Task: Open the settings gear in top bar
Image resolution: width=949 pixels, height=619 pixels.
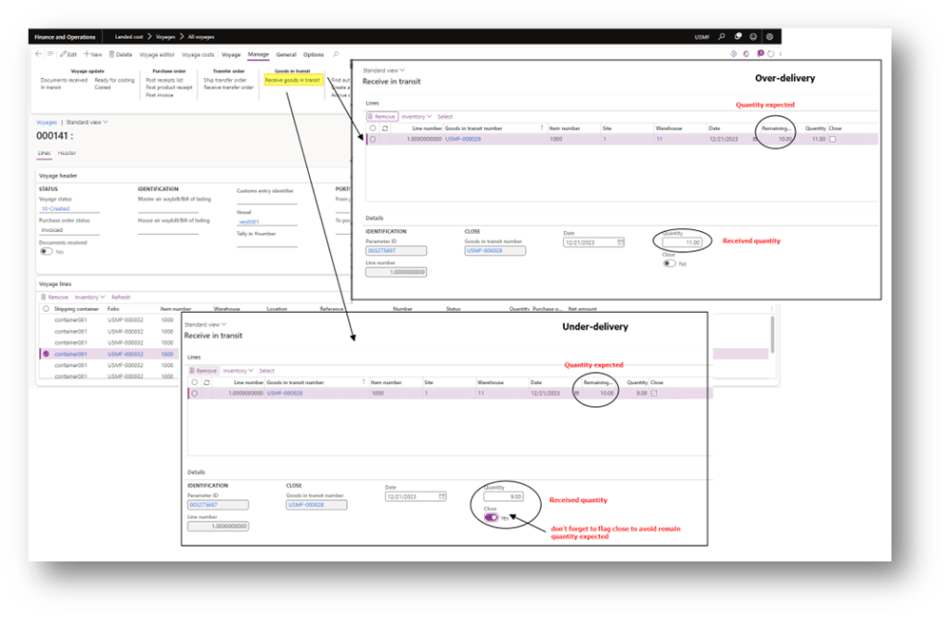Action: [x=769, y=36]
